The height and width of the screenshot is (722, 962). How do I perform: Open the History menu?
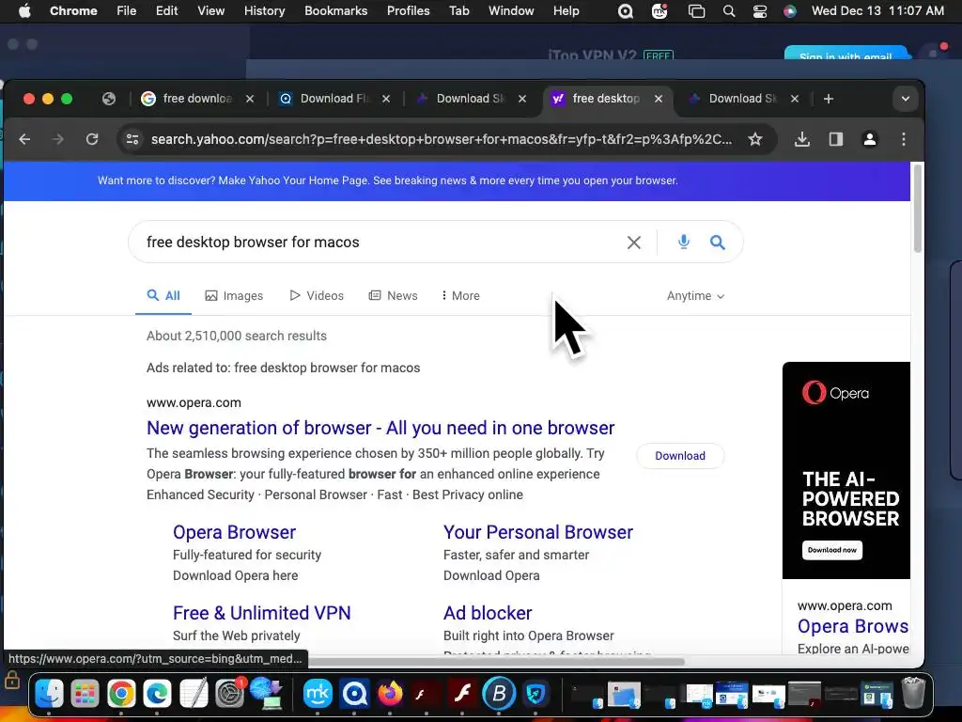[x=264, y=11]
